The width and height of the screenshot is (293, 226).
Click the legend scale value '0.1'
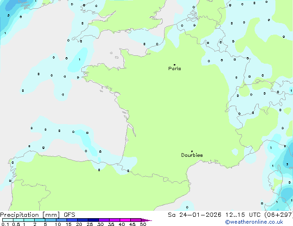pyautogui.click(x=5, y=224)
